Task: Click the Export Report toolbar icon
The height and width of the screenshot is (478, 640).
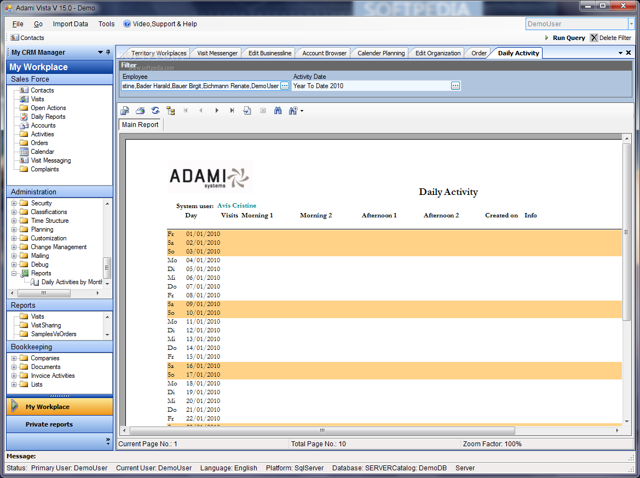Action: 124,111
